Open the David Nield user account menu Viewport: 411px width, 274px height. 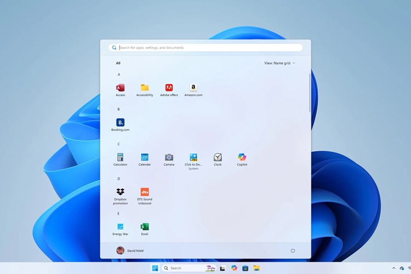[130, 250]
